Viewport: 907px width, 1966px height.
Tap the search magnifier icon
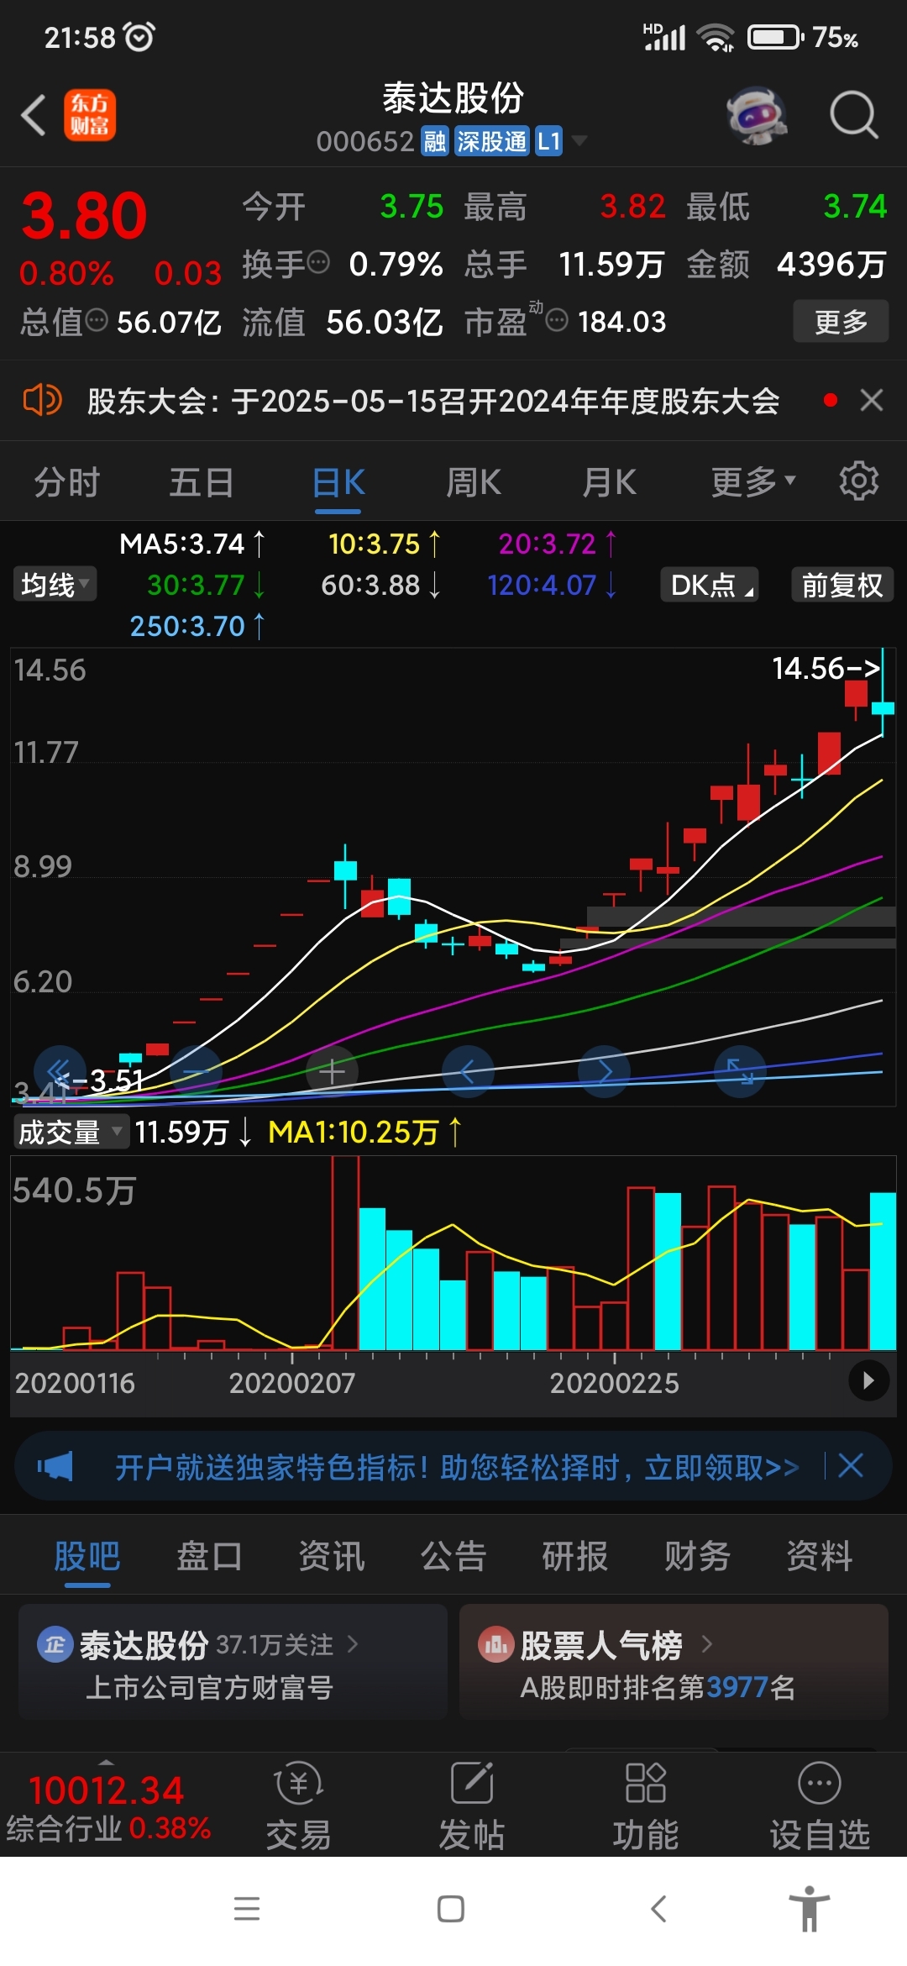click(x=853, y=114)
